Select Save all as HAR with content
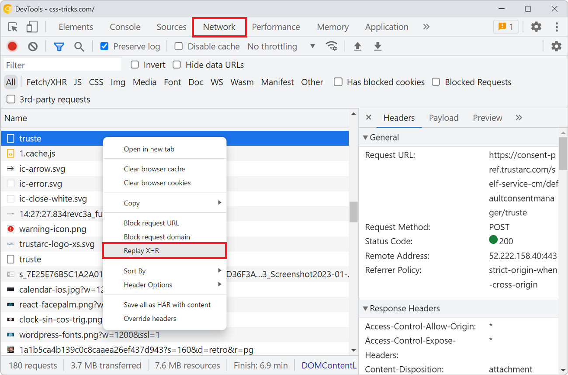Screen dimensions: 568x375 click(x=165, y=305)
